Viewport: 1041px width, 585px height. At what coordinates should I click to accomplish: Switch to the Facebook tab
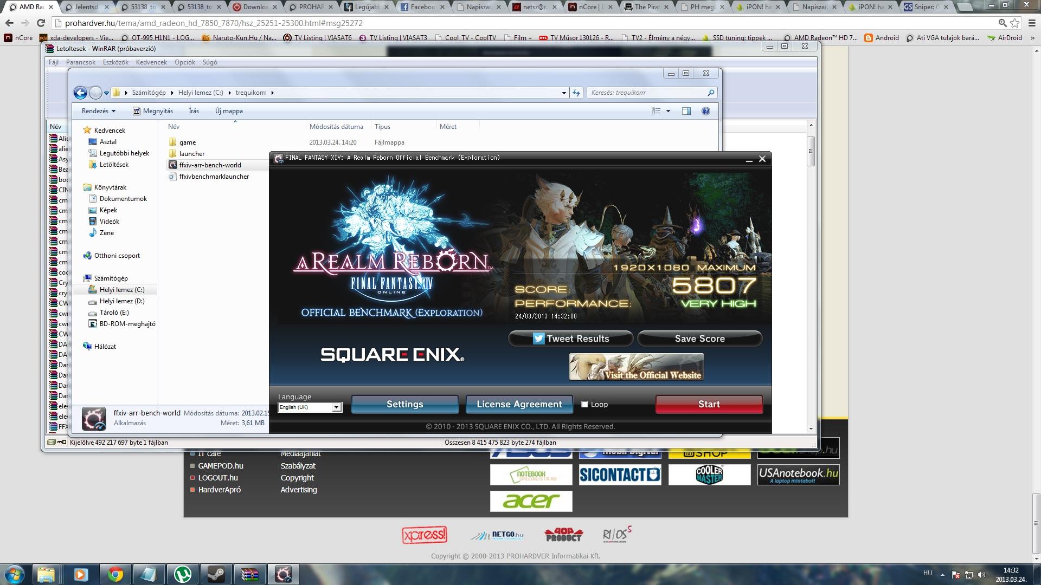[423, 7]
